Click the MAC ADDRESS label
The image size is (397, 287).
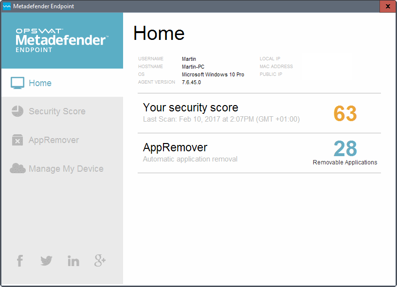(276, 67)
